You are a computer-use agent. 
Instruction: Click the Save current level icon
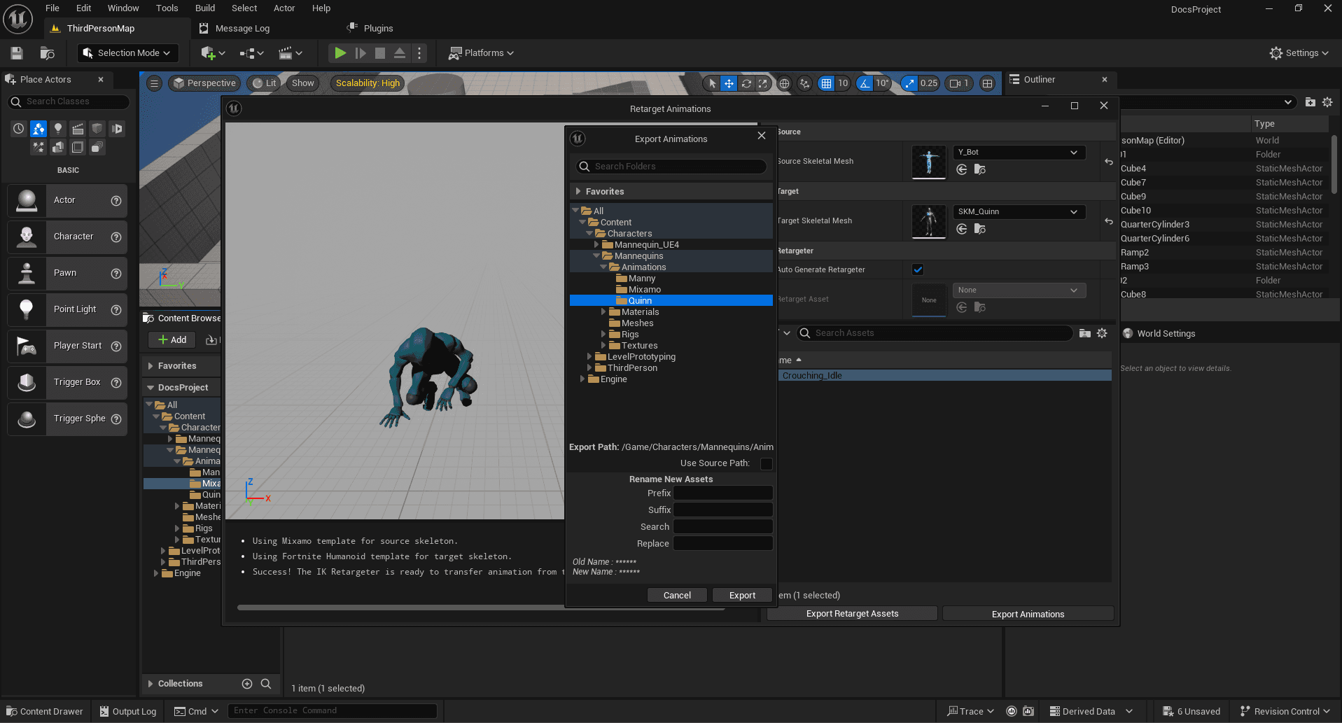pyautogui.click(x=17, y=53)
